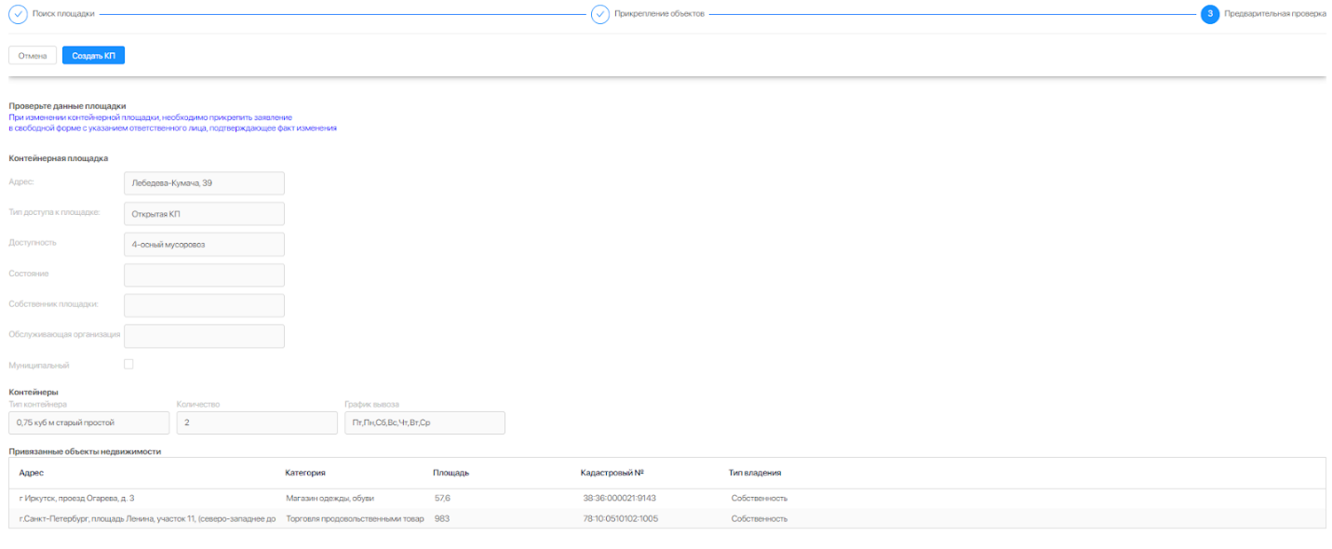This screenshot has width=1332, height=549.
Task: Click the Категория column header
Action: [305, 473]
